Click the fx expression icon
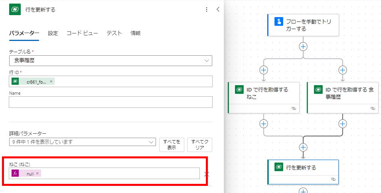Viewport: 381px width, 193px height. [x=15, y=174]
